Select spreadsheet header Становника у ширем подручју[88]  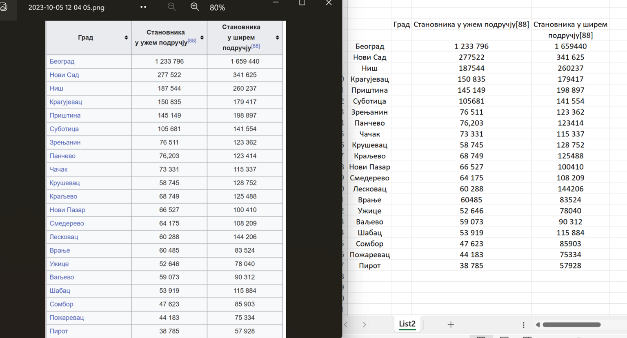(570, 30)
